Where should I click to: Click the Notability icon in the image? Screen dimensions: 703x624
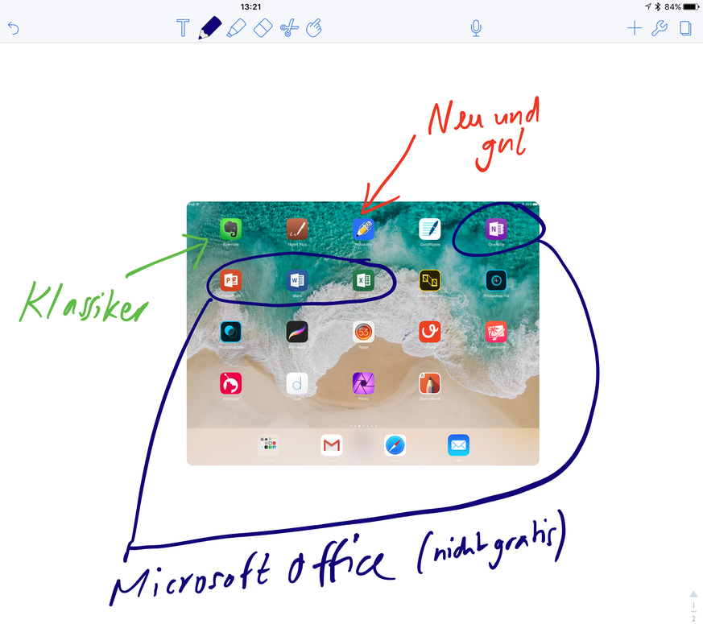[x=364, y=229]
